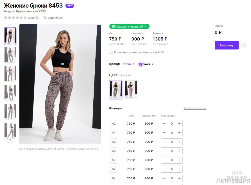The image size is (251, 185).
Task: Show the fourth thumbnail image
Action: 10,93
